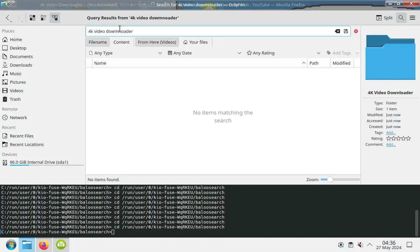420x252 pixels.
Task: Search by Content
Action: (x=121, y=42)
